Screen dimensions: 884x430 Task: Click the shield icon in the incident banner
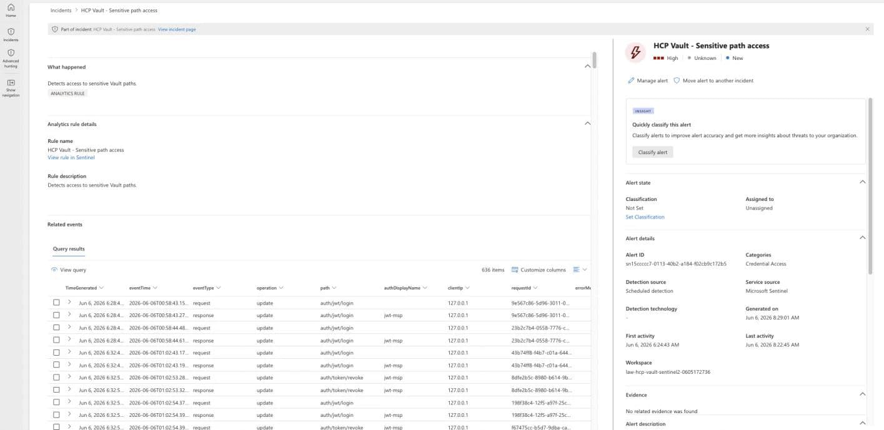coord(55,29)
